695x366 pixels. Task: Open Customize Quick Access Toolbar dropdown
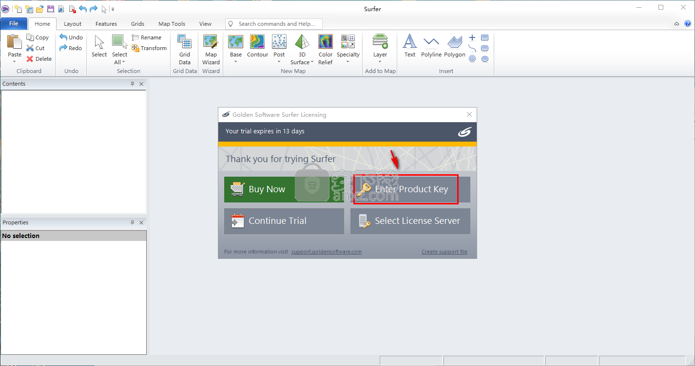(113, 9)
